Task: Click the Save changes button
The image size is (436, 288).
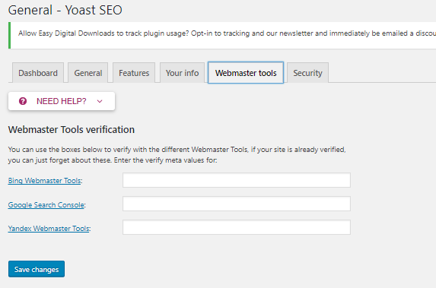Action: pyautogui.click(x=37, y=269)
